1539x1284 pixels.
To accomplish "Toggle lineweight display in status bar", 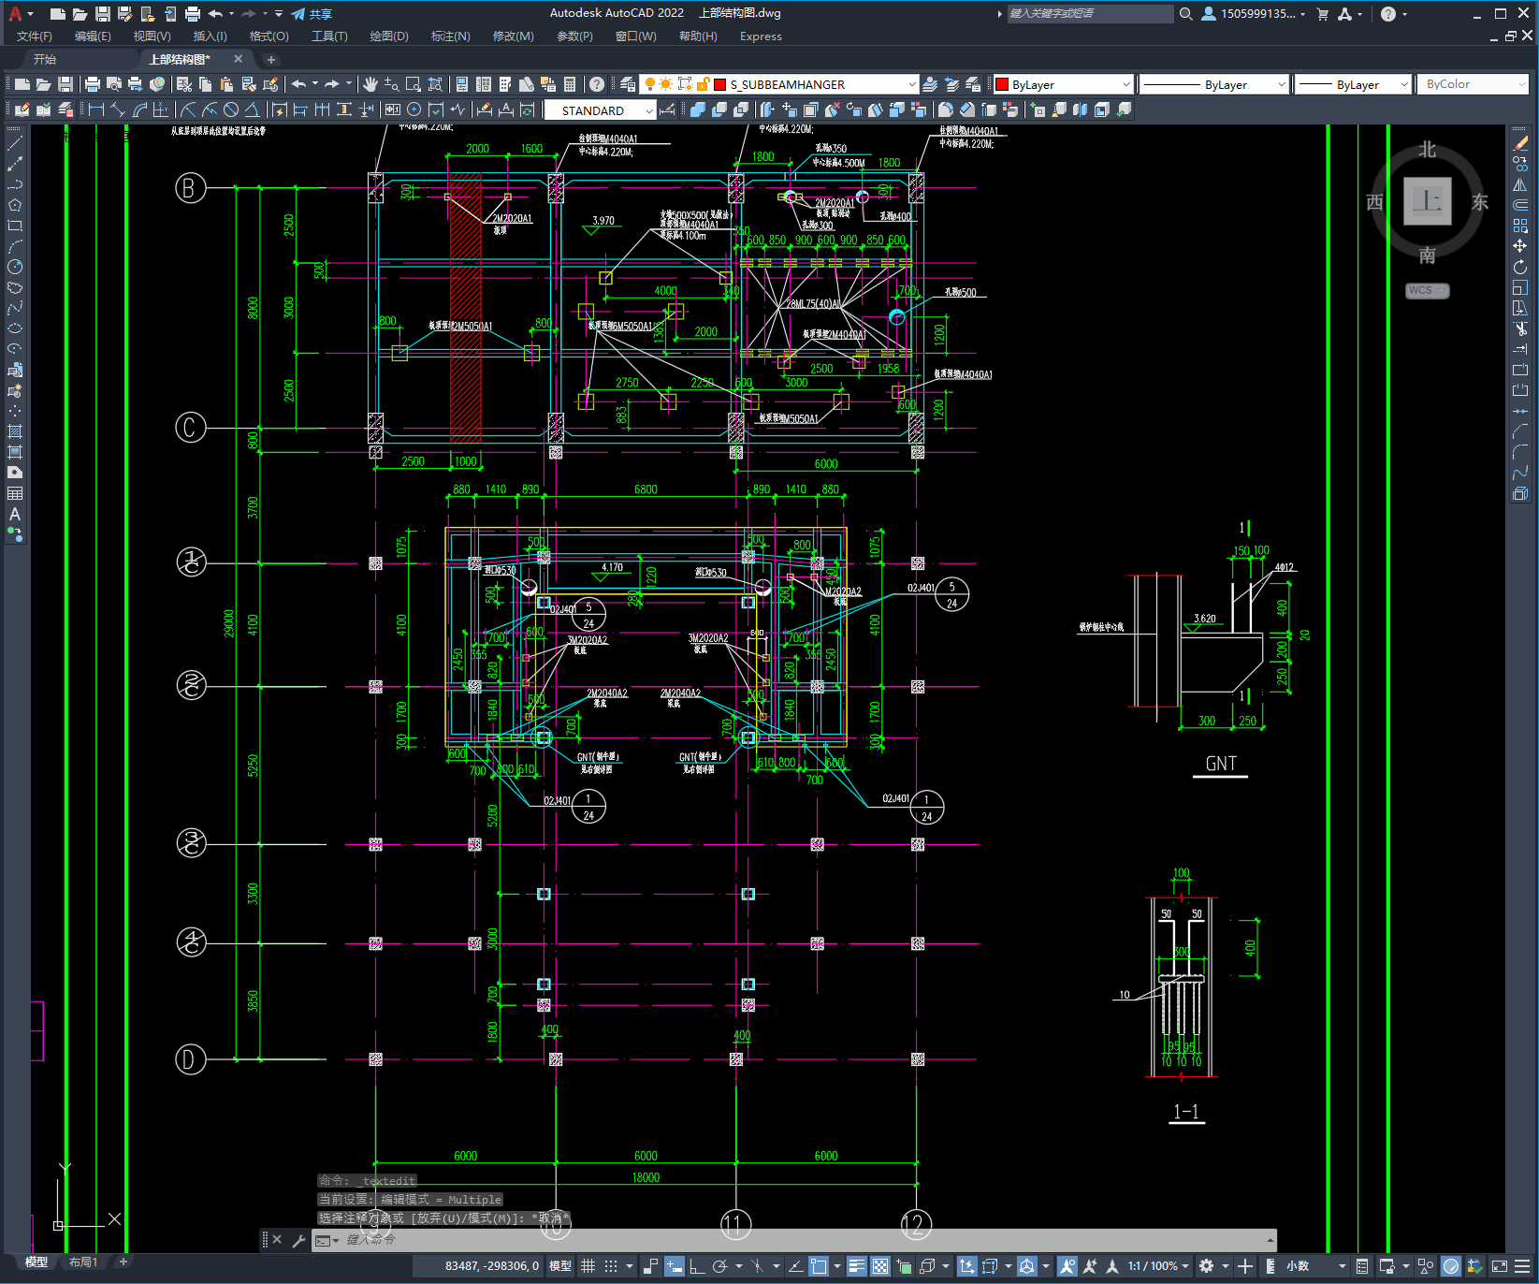I will [x=857, y=1266].
